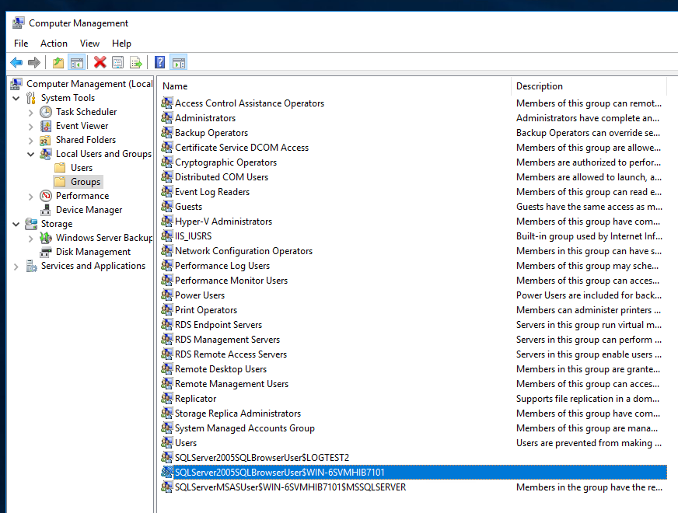Click the Export List toolbar icon
678x513 pixels.
click(x=136, y=63)
